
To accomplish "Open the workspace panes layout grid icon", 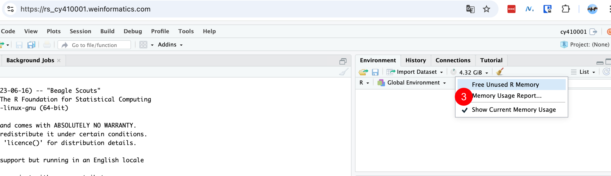I will tap(143, 45).
